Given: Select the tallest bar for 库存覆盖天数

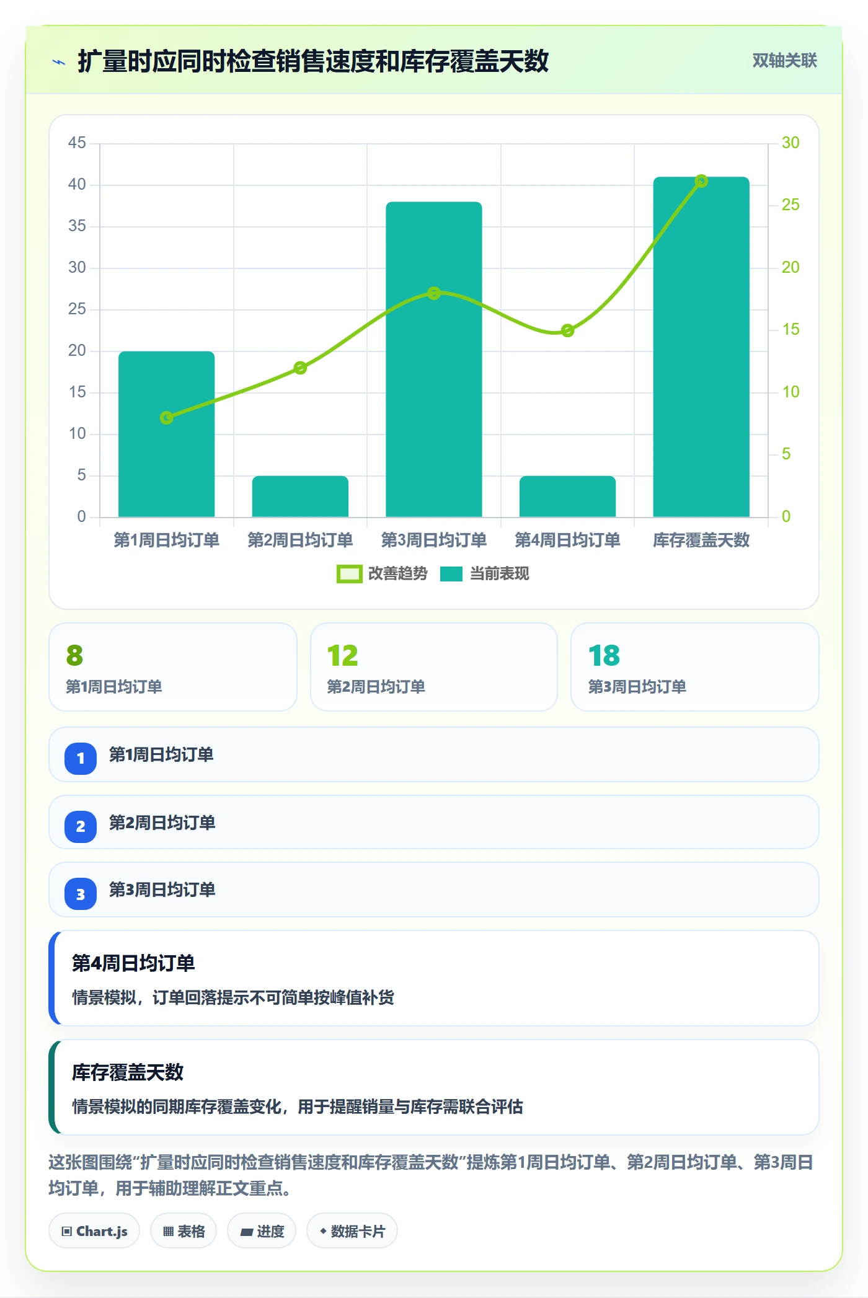Looking at the screenshot, I should (701, 347).
